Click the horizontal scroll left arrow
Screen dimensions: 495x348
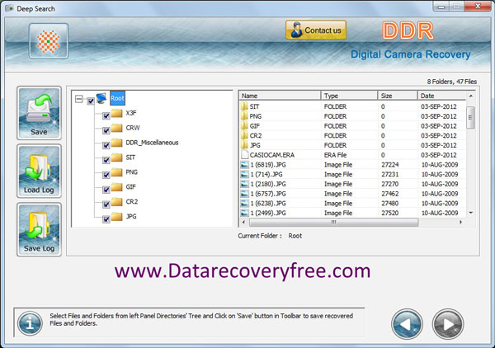(x=243, y=222)
